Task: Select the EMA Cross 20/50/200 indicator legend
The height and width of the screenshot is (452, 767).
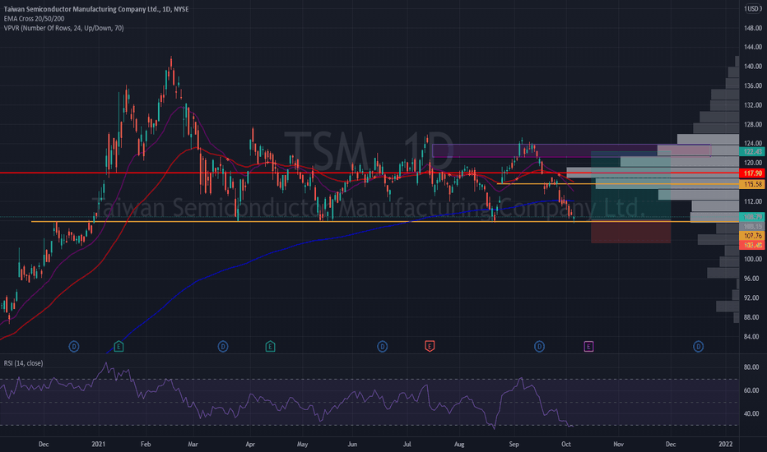Action: click(x=34, y=19)
